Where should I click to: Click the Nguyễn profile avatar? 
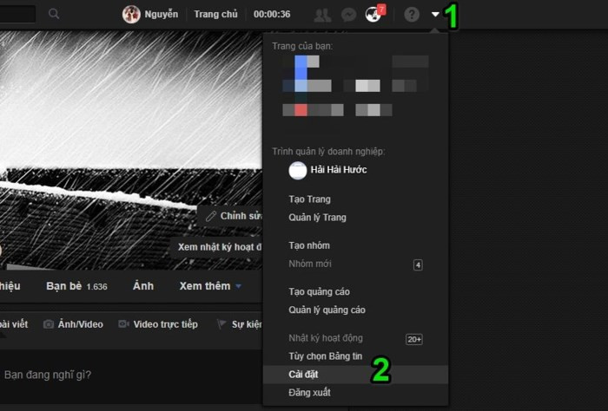(x=131, y=15)
